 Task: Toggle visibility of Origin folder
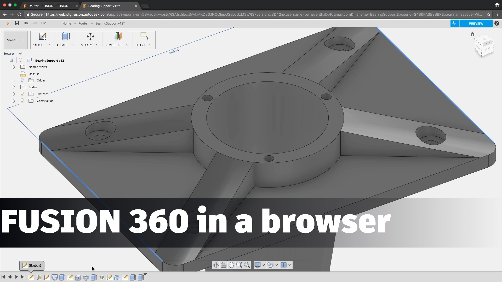[x=22, y=80]
